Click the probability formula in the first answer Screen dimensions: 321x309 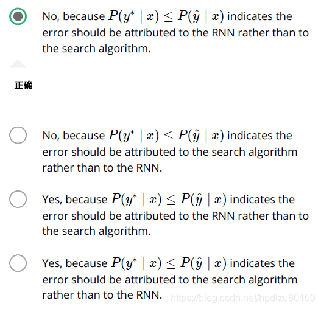click(166, 16)
